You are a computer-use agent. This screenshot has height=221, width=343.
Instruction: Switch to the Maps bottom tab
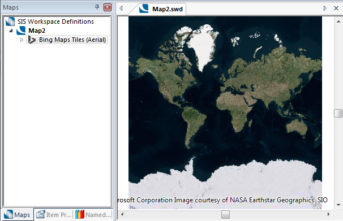pos(17,215)
